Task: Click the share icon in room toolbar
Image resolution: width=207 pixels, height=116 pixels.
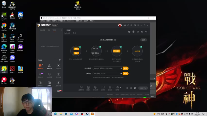Action: point(146,32)
